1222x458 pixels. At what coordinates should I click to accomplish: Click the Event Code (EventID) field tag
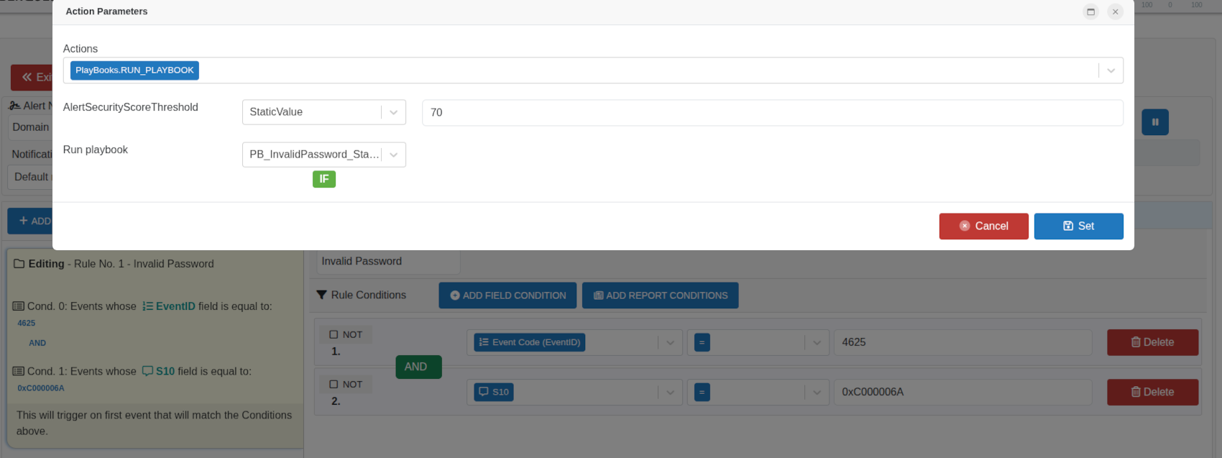click(529, 342)
